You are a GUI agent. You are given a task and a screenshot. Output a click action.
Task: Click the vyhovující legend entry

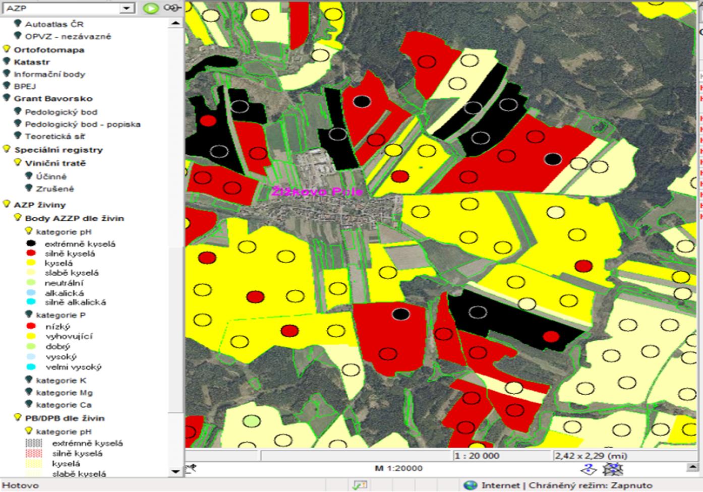(x=69, y=336)
